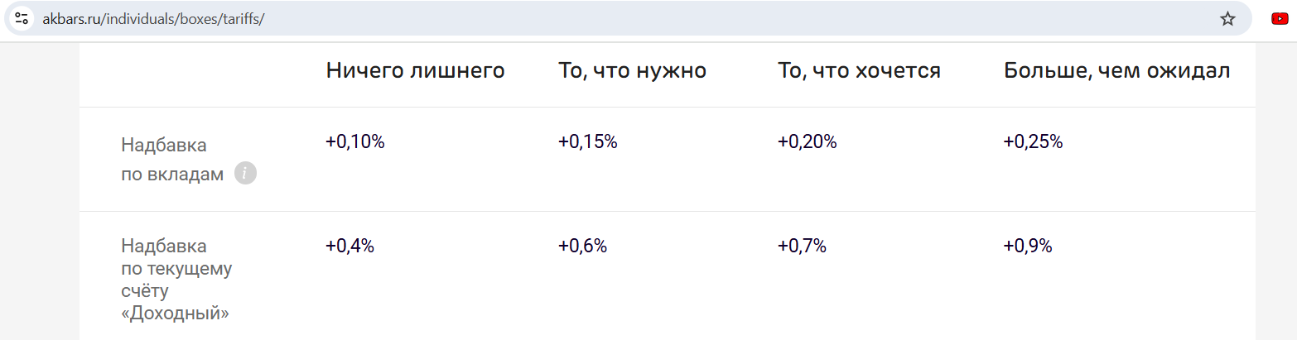1297x340 pixels.
Task: Click the +0,20% deposit bonus value
Action: coord(808,141)
